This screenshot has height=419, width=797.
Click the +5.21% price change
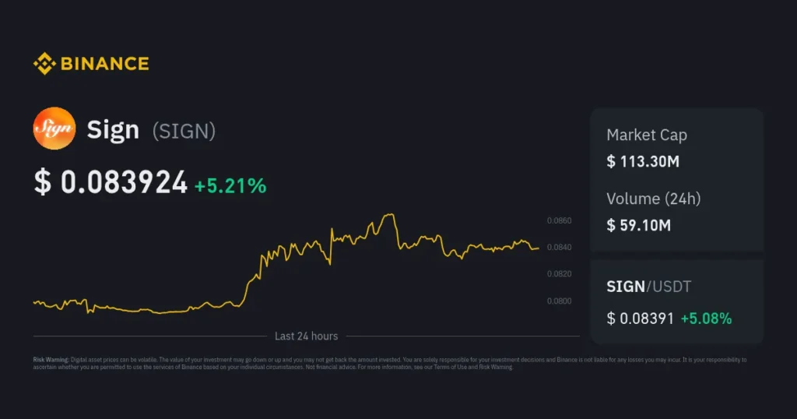(x=230, y=185)
